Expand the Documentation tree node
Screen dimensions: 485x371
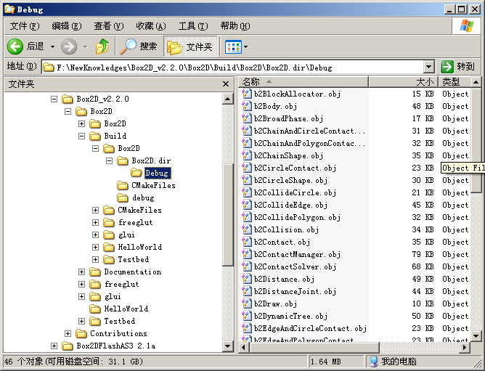81,272
